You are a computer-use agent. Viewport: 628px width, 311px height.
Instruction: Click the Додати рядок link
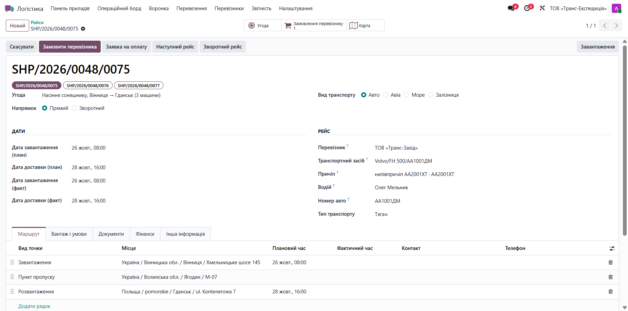34,306
